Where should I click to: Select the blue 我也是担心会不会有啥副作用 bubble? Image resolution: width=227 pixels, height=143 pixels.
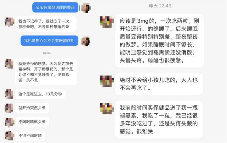49,41
